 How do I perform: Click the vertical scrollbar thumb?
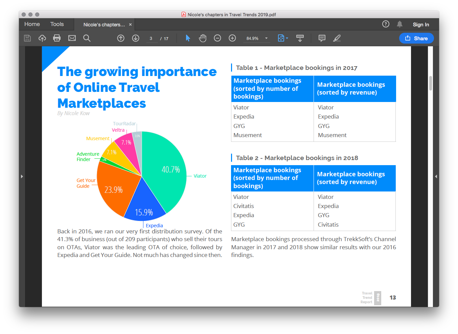tap(431, 83)
